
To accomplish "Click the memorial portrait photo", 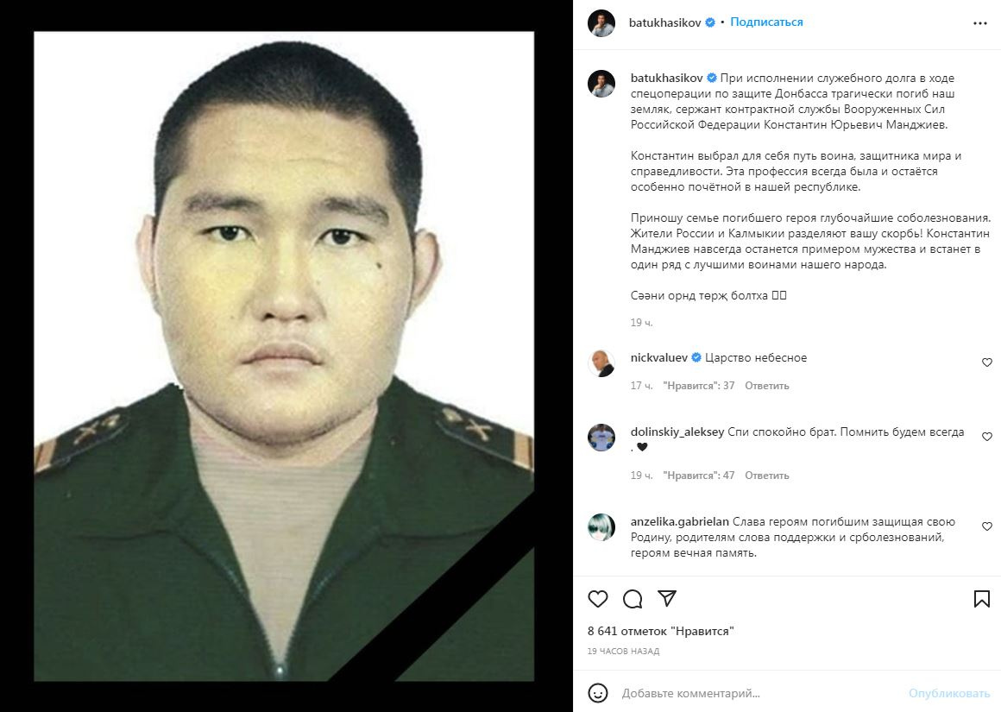I will coord(283,356).
